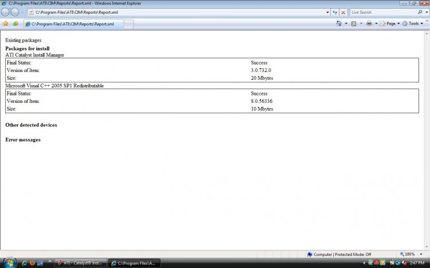This screenshot has height=268, width=430.
Task: Refresh the page with the Refresh icon
Action: 335,13
